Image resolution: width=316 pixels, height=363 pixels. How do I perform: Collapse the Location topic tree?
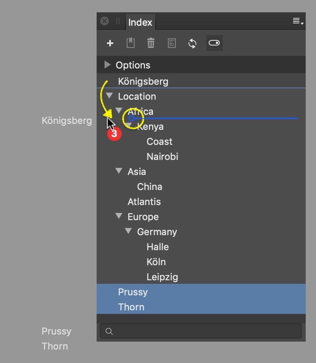click(110, 96)
